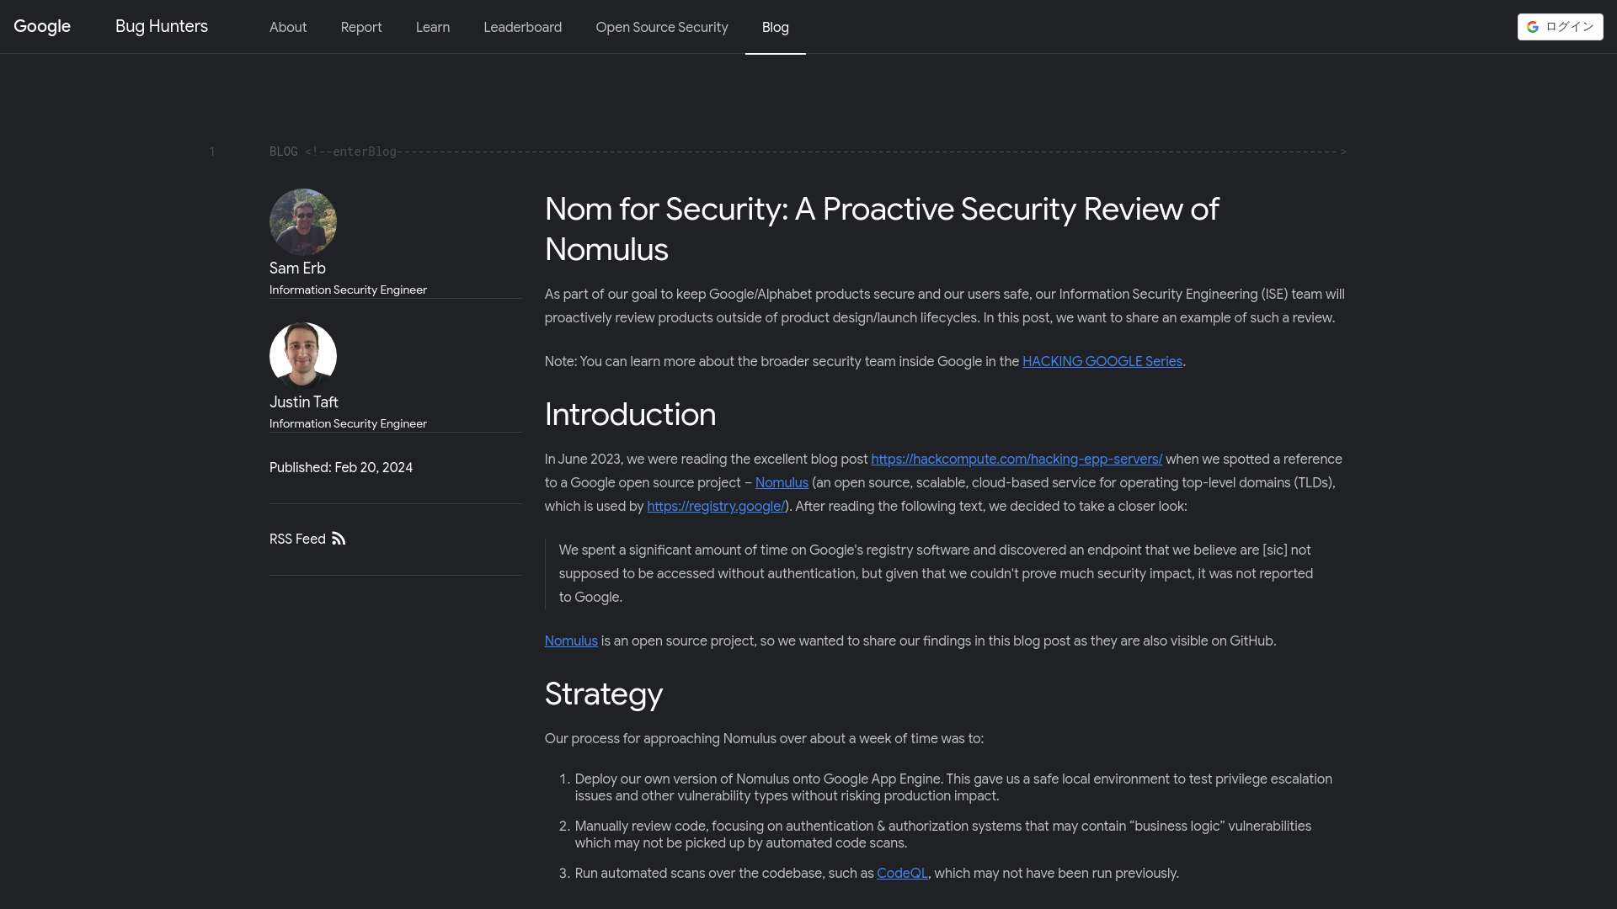This screenshot has height=909, width=1617.
Task: Follow the Nomulus link in the introduction
Action: pos(782,482)
